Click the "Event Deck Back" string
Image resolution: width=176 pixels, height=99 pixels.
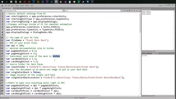(x=36, y=40)
